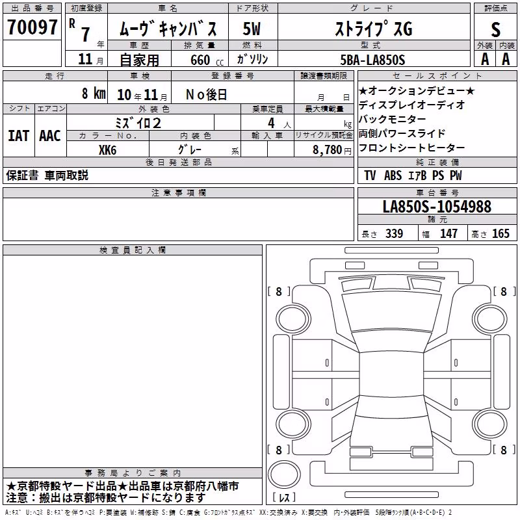Select the length value 339
Screen dimensions: 520x520
pyautogui.click(x=394, y=233)
